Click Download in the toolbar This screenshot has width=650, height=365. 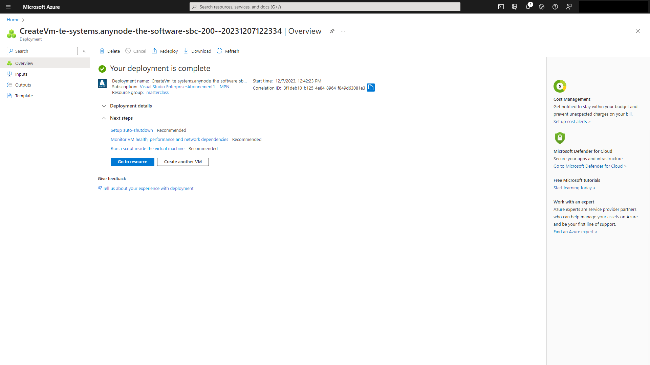[197, 51]
